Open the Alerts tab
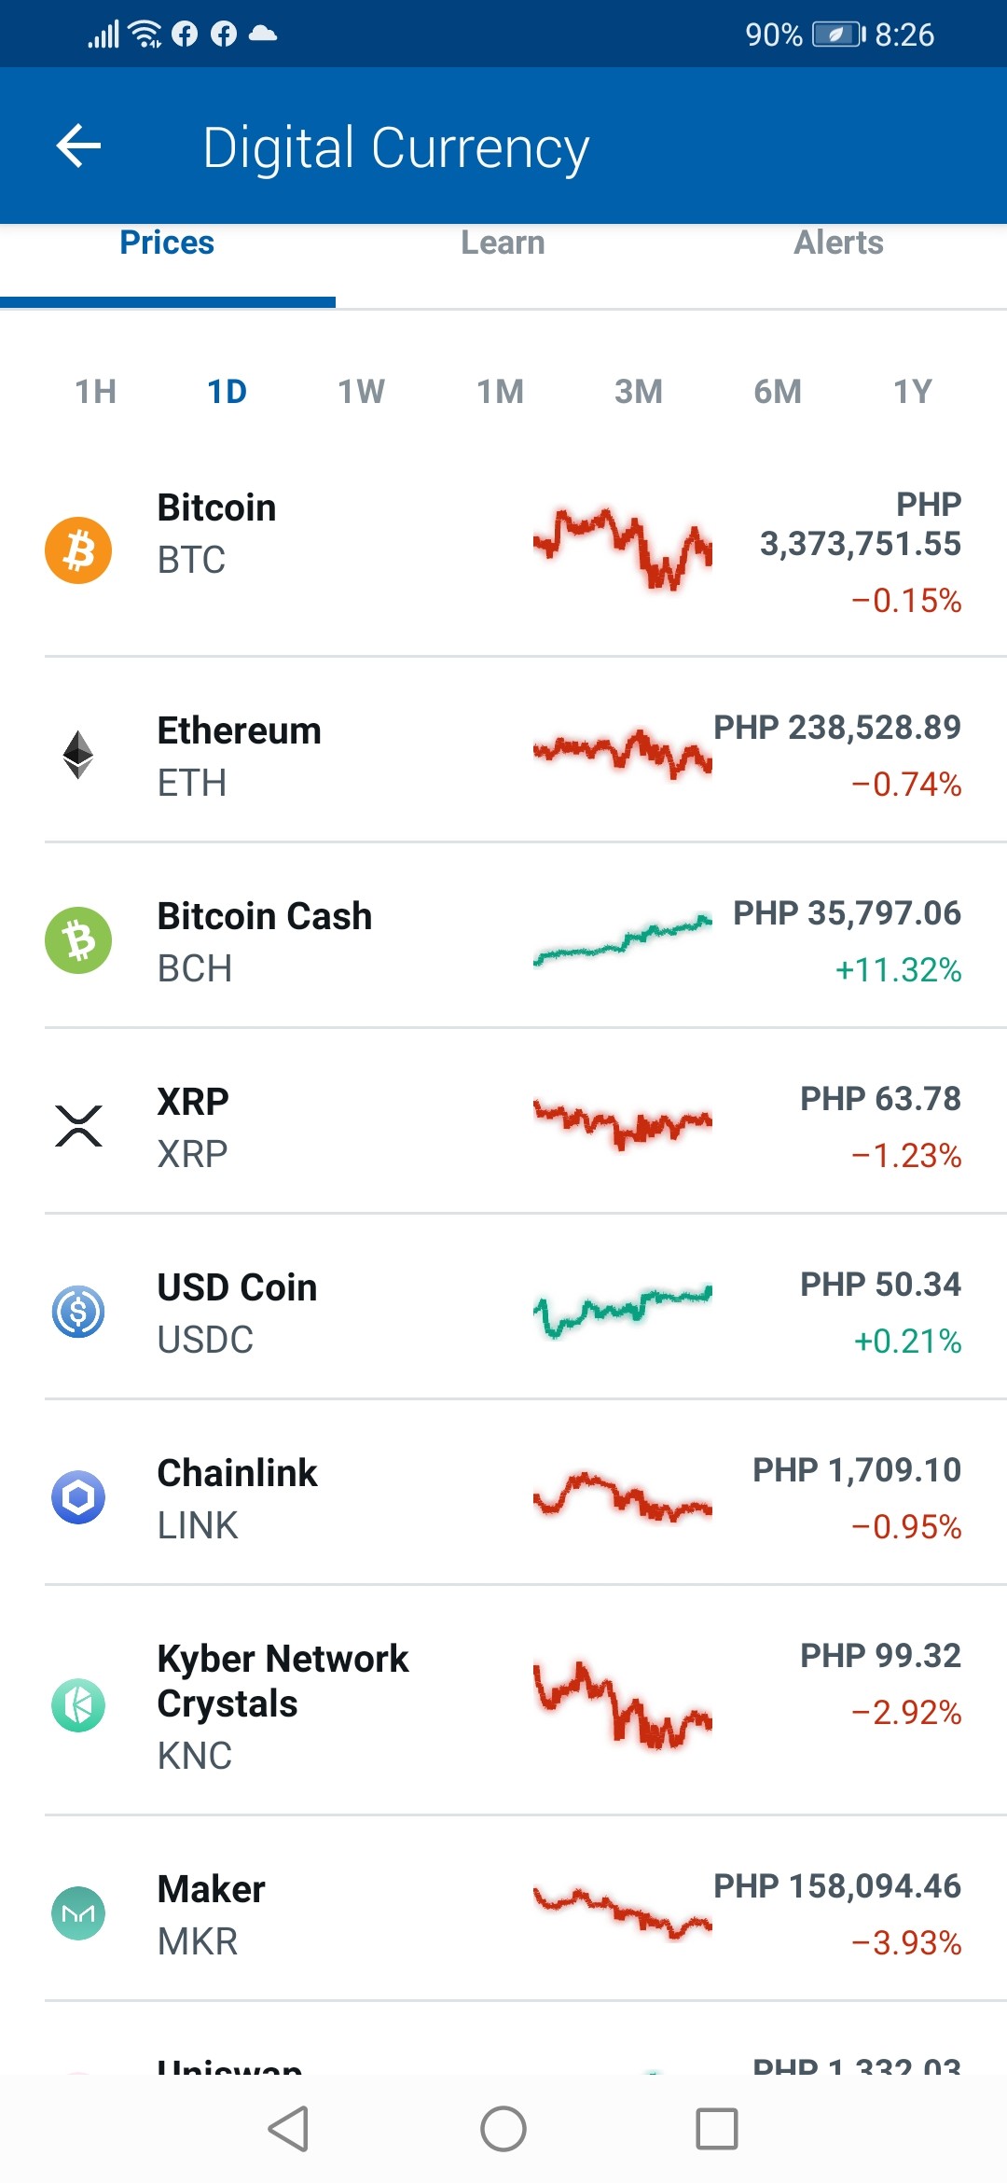This screenshot has height=2183, width=1007. point(838,243)
